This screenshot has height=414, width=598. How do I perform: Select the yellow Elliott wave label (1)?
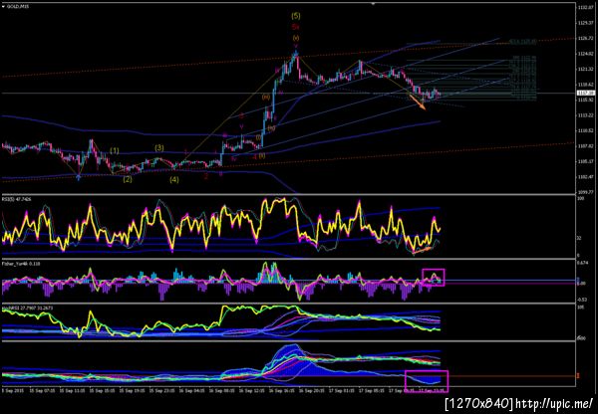[x=115, y=151]
